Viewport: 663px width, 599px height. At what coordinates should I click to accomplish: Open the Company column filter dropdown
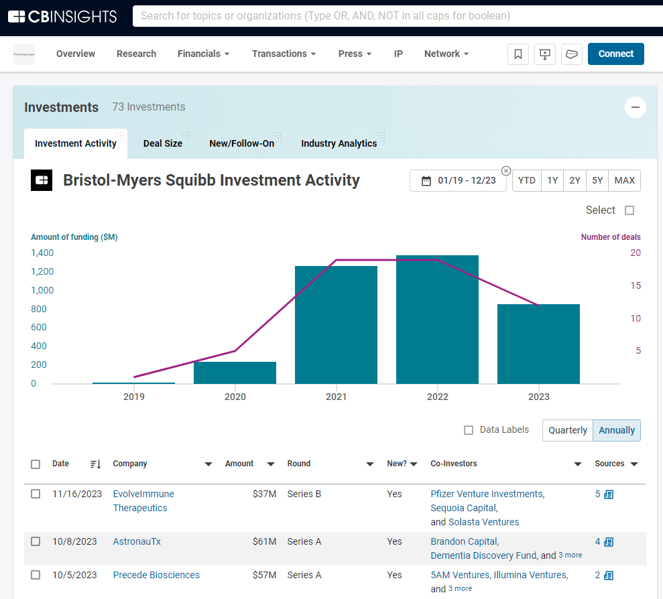[x=208, y=464]
